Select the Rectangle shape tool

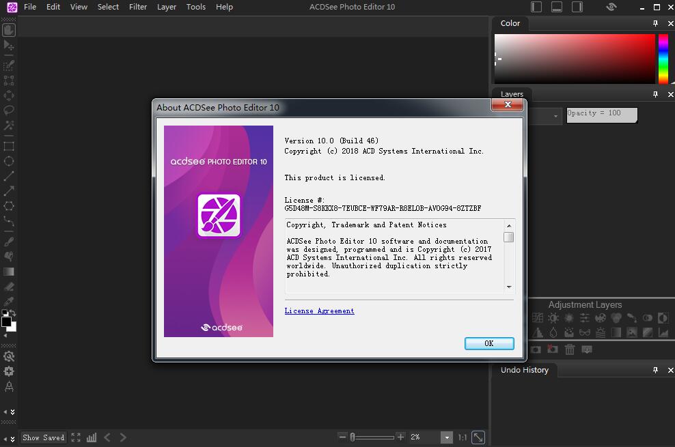[x=9, y=146]
